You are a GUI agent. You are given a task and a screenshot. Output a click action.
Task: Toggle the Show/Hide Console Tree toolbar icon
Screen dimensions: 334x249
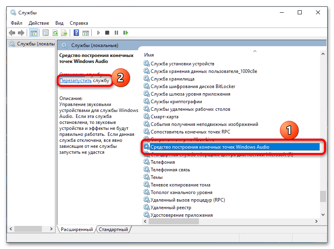pyautogui.click(x=33, y=33)
